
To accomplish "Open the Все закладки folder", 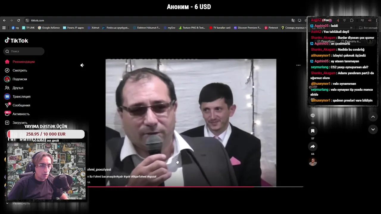I will [x=368, y=28].
